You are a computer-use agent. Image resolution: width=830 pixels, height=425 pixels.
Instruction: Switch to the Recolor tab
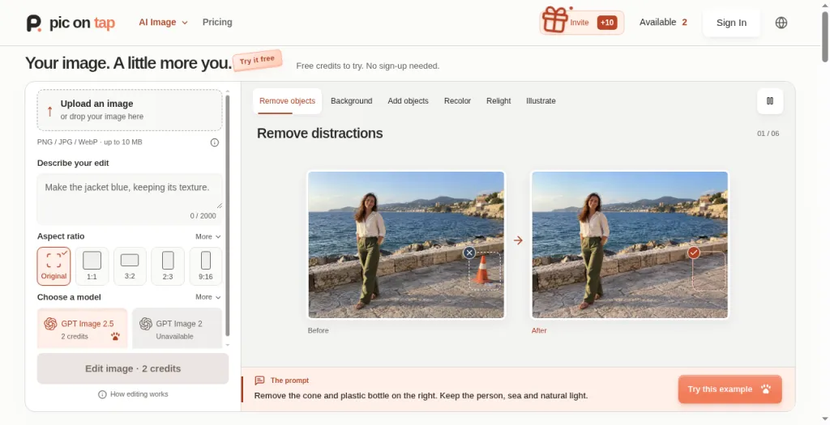[457, 101]
